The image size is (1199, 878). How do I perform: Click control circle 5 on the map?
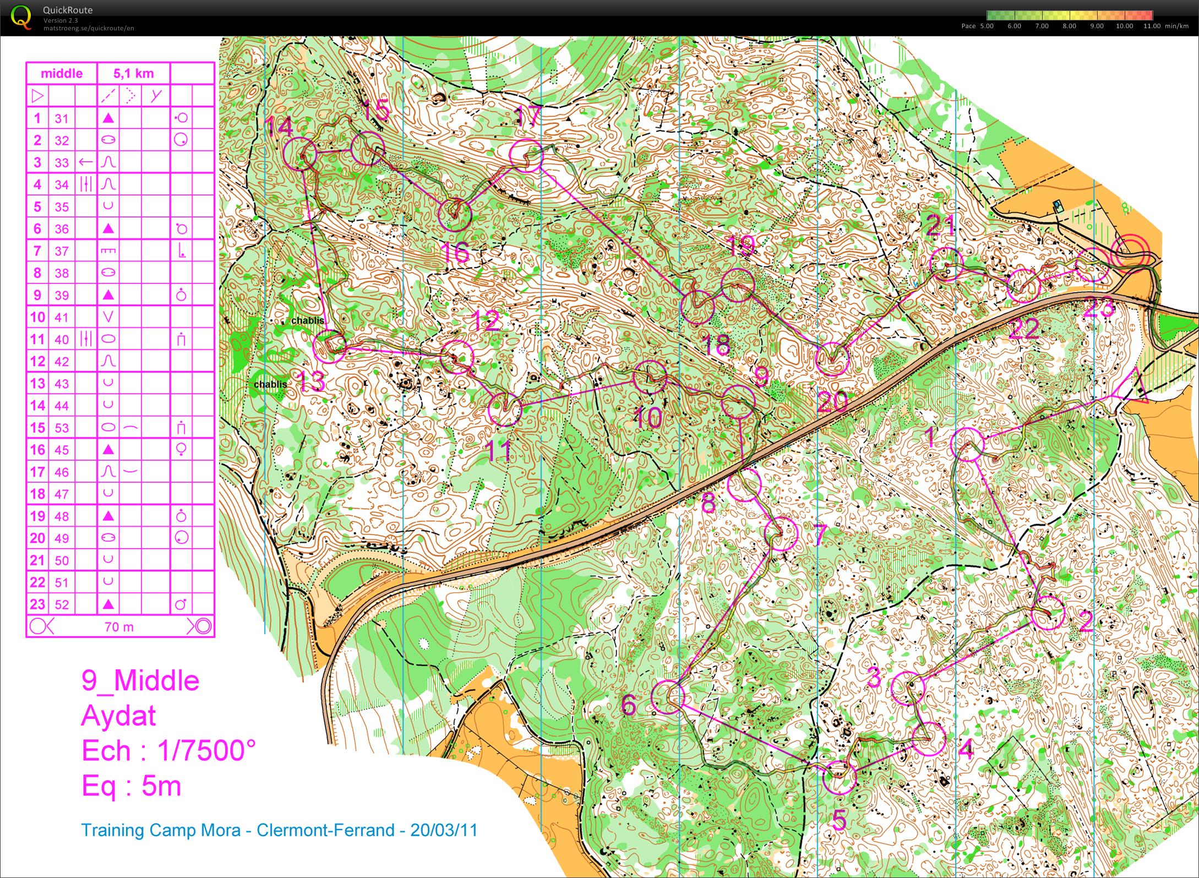click(x=840, y=777)
